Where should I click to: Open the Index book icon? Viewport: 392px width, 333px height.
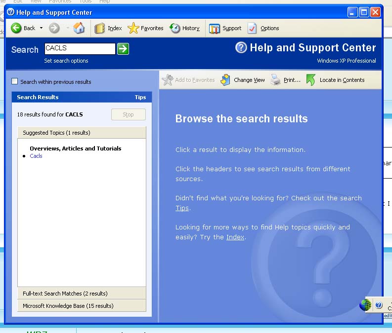(x=100, y=28)
